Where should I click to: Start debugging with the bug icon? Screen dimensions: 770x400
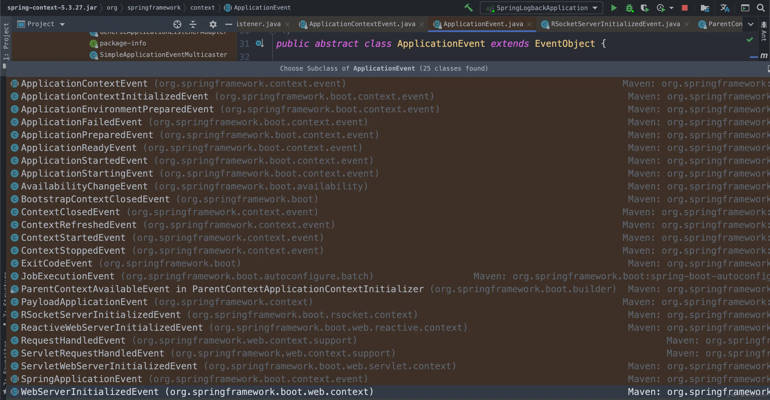click(x=629, y=8)
